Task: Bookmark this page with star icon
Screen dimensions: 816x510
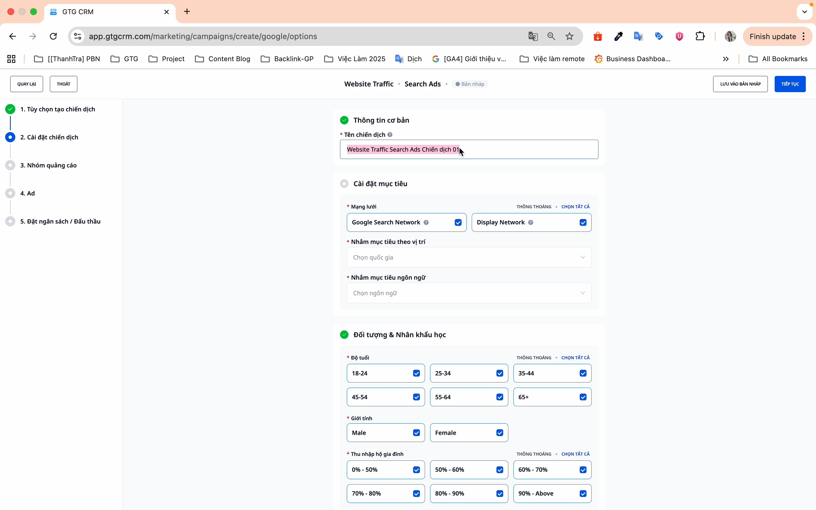Action: tap(570, 37)
